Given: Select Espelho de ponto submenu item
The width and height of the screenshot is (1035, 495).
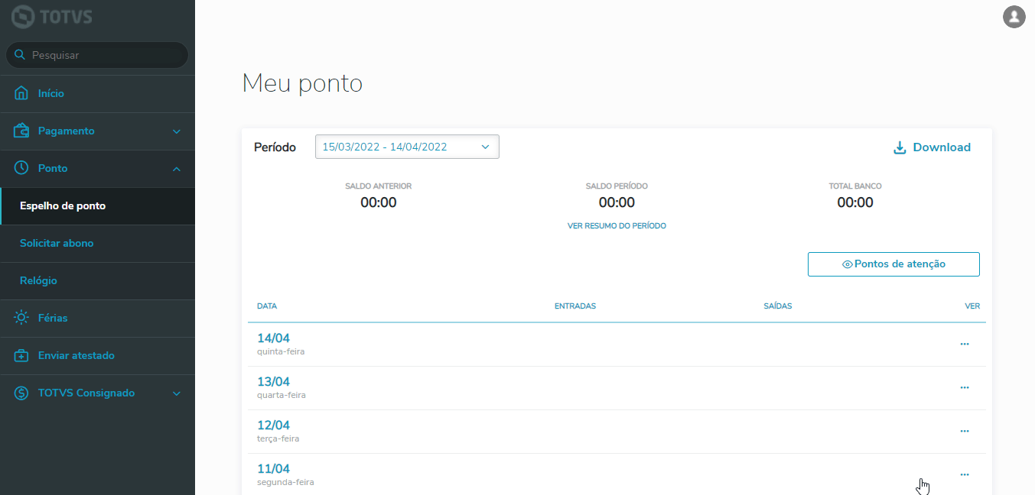Looking at the screenshot, I should 97,206.
